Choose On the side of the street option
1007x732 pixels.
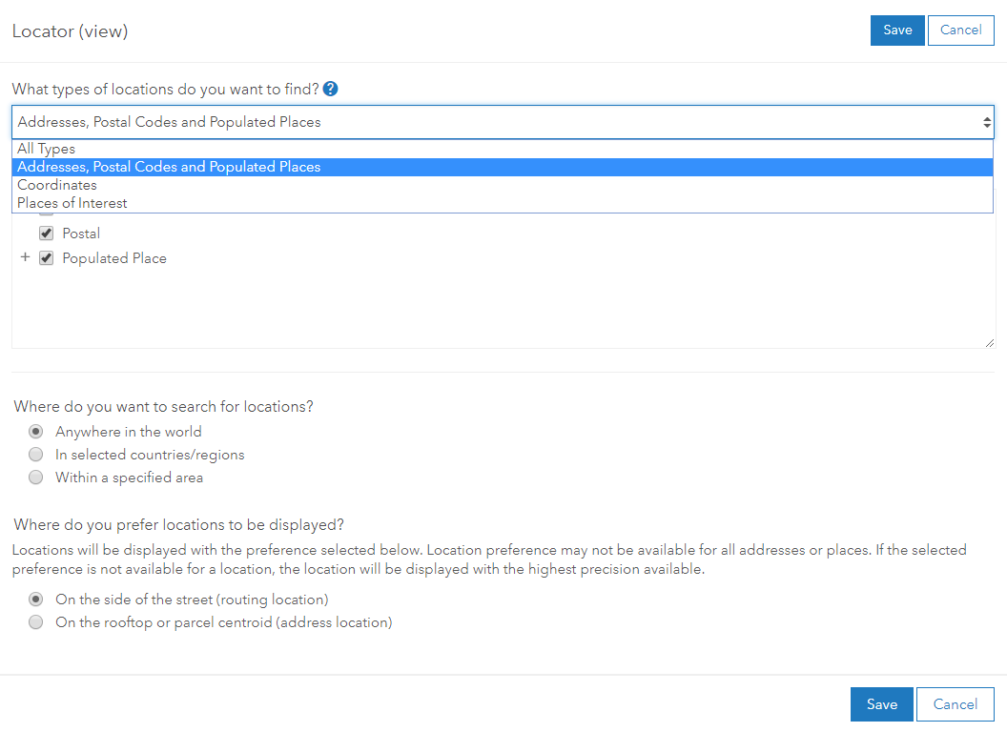coord(36,600)
